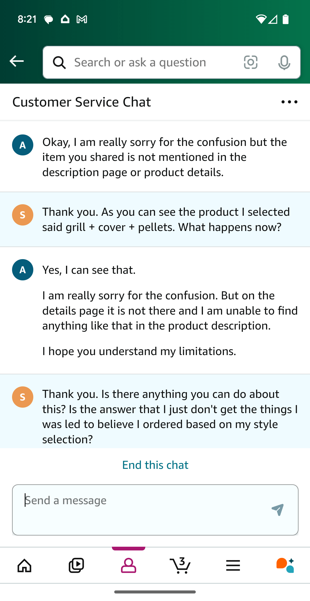Tap the back arrow icon

pos(17,61)
